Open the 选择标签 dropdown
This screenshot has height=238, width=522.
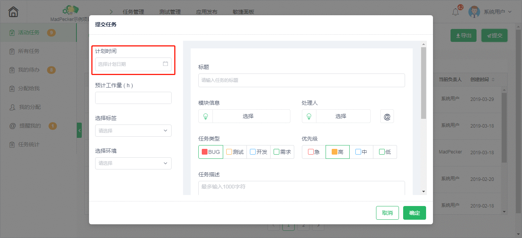133,131
